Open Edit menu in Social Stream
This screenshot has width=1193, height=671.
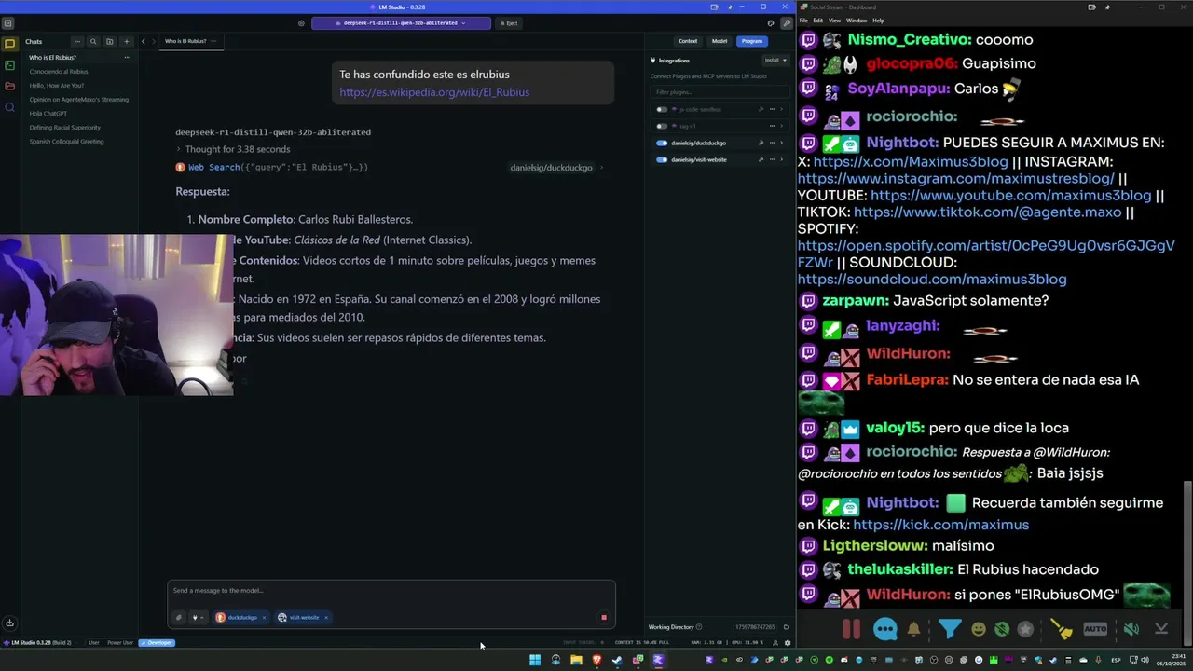(817, 21)
